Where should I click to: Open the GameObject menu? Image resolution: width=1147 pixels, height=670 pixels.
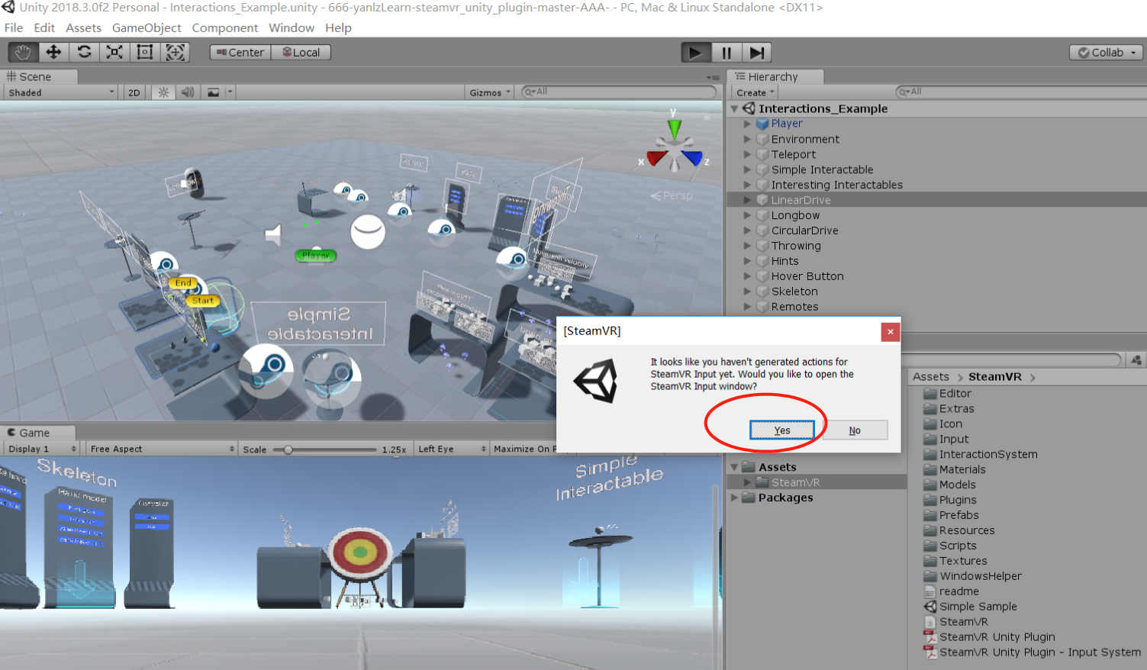point(147,27)
